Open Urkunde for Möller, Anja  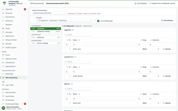coord(167,49)
